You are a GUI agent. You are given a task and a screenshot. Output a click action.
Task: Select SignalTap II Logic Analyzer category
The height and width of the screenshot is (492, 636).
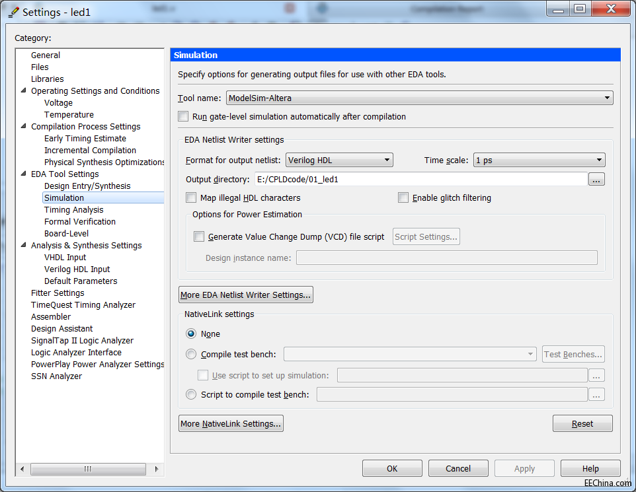pos(82,341)
